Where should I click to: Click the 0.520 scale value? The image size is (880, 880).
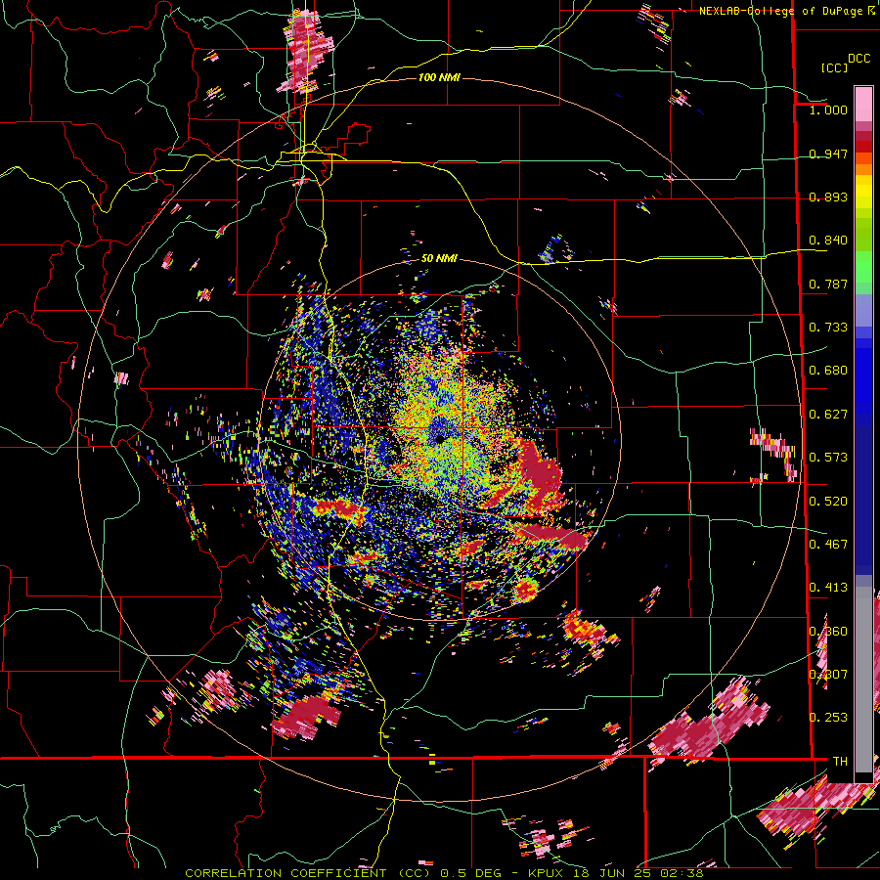coord(828,502)
